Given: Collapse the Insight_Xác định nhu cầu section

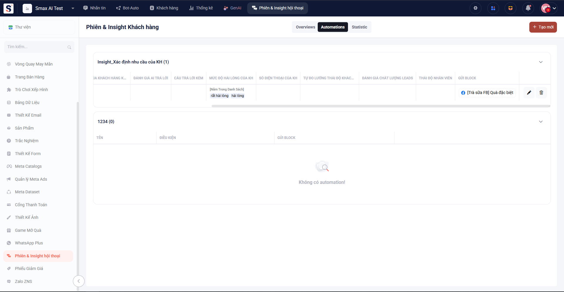Looking at the screenshot, I should [x=540, y=62].
